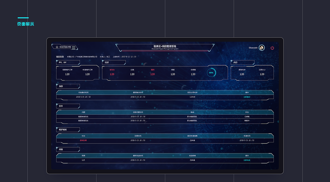Click the 到期时间 column header
This screenshot has height=182, width=330.
[138, 136]
